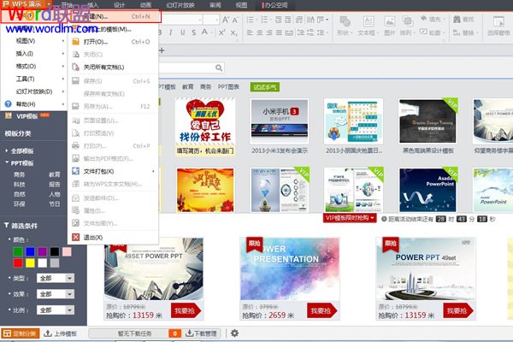Screen dimensions: 513x342
Task: Click the Underline (U) icon in ribbon
Action: 183,32
